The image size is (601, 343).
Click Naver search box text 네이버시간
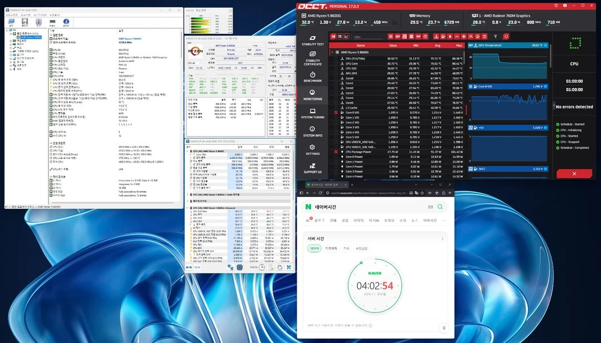326,207
